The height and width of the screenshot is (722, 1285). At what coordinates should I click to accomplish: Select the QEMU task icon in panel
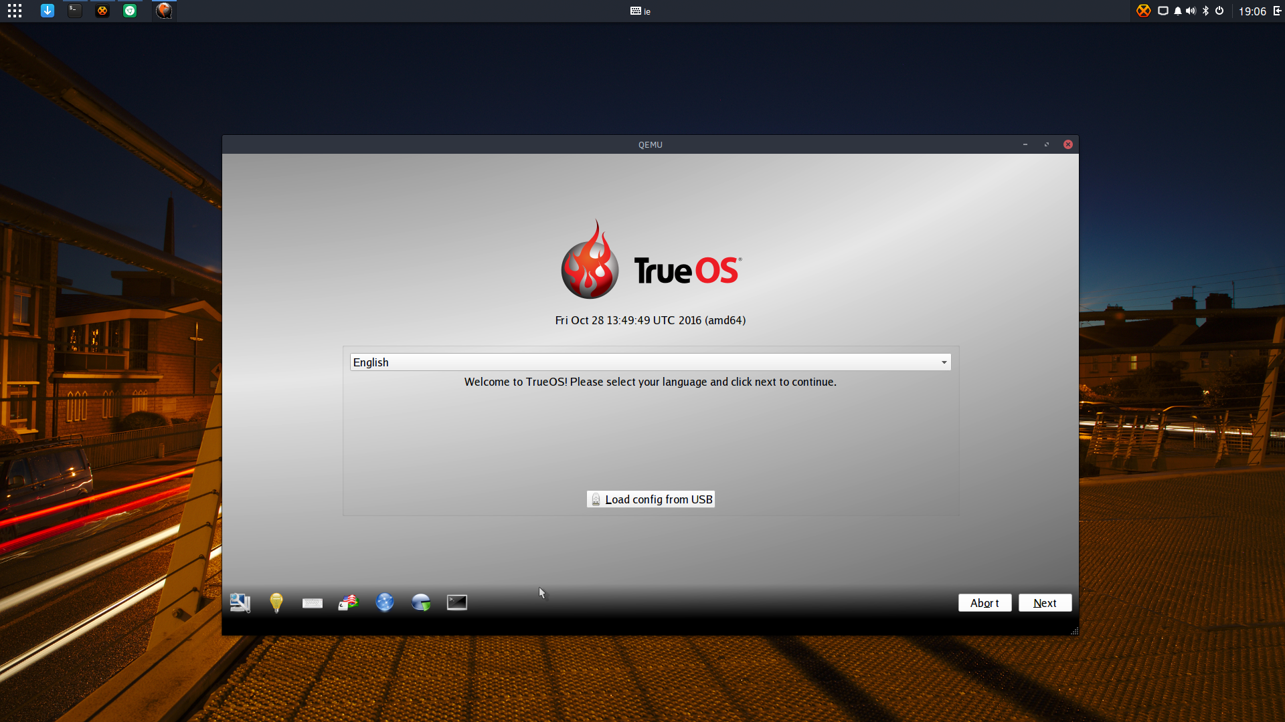point(164,11)
